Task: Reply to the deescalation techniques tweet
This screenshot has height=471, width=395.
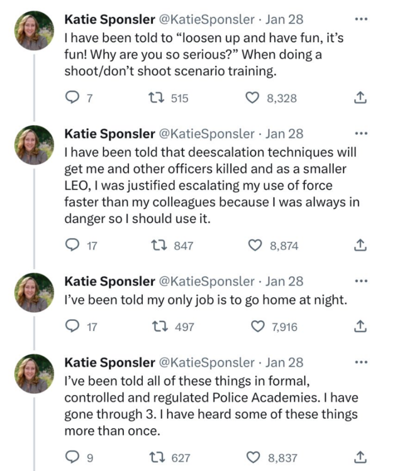Action: click(73, 246)
